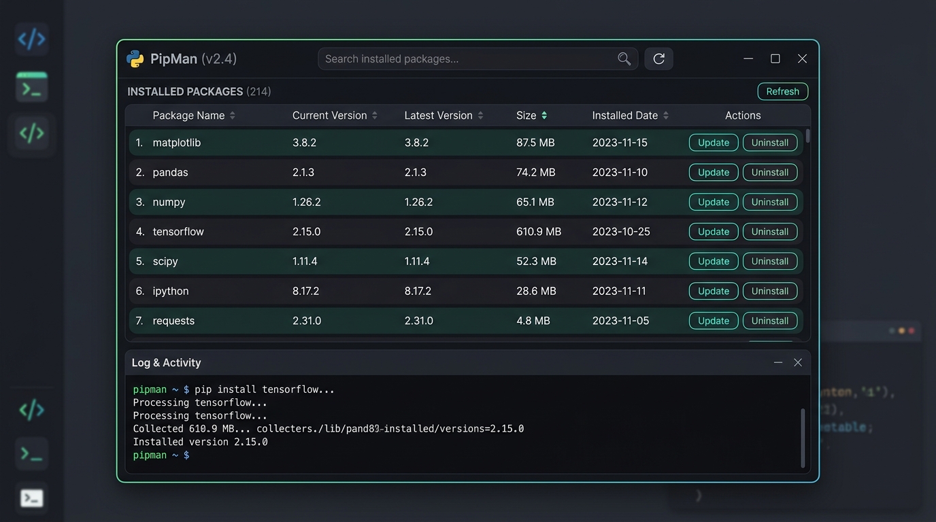Sort by Size column
Image resolution: width=936 pixels, height=522 pixels.
click(532, 116)
